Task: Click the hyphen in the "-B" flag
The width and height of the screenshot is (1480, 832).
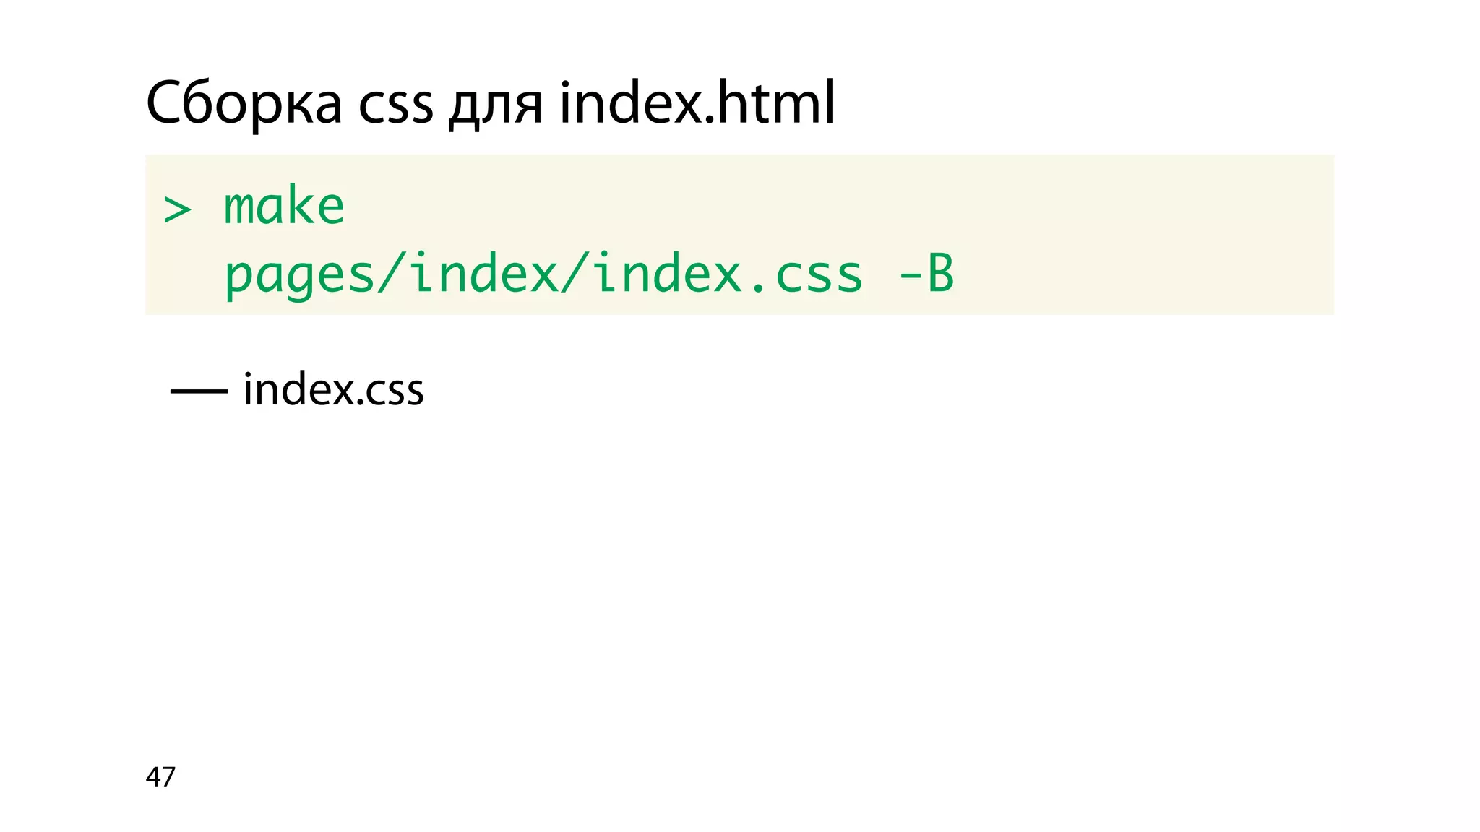Action: coord(908,277)
